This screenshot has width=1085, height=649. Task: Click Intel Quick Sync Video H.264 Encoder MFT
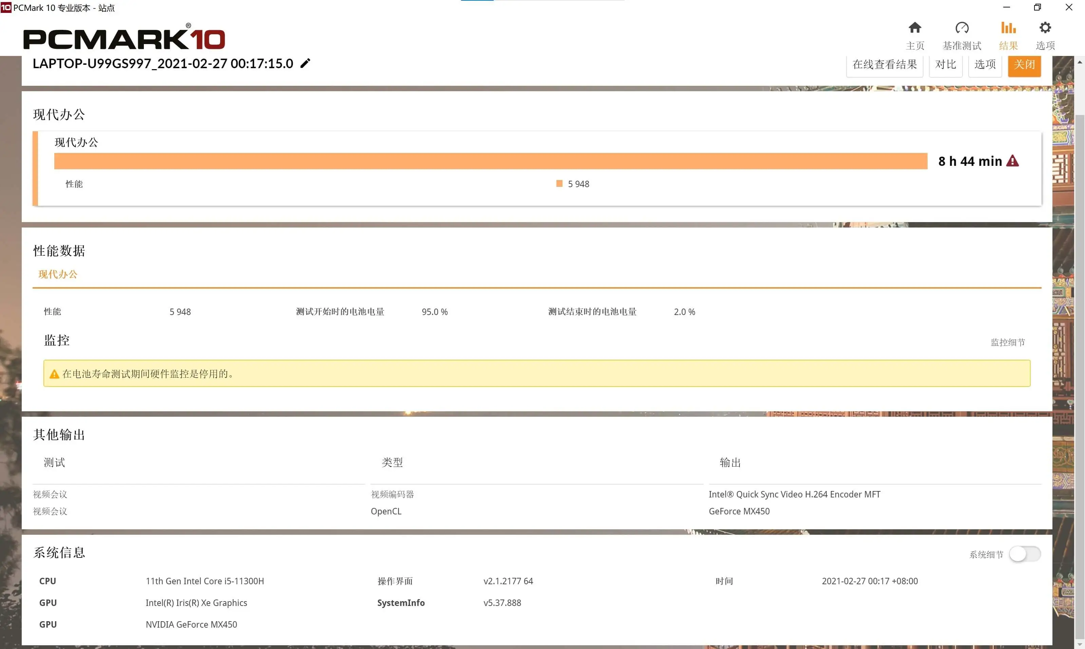tap(795, 494)
